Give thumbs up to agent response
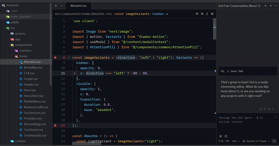The width and height of the screenshot is (279, 146). (261, 109)
